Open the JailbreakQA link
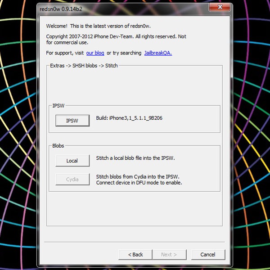Viewport: 270px width, 270px height. [158, 53]
